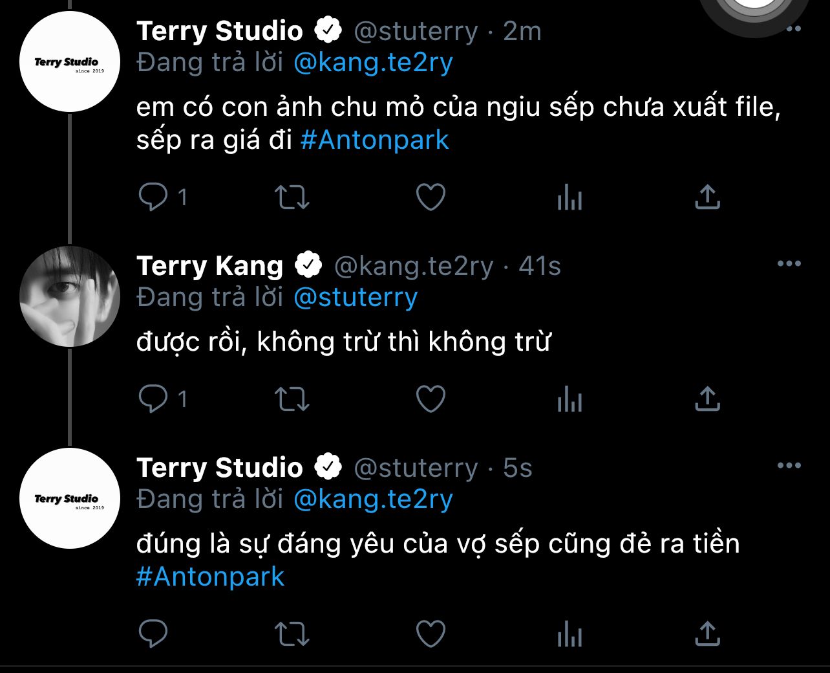Viewport: 830px width, 673px height.
Task: Open the @kang.te2ry mention in the last tweet
Action: click(373, 500)
